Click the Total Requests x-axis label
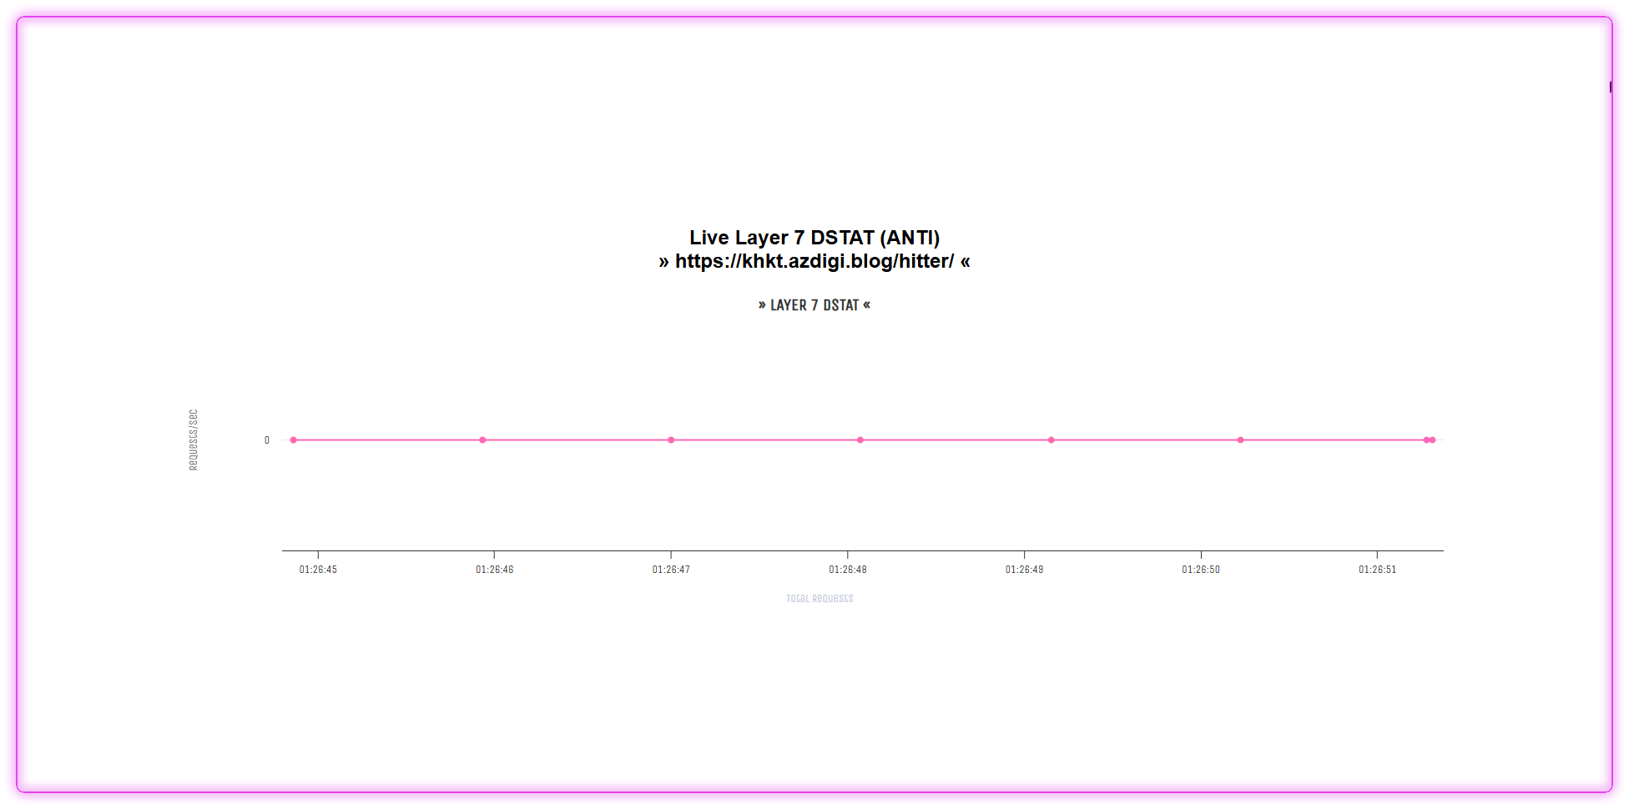The height and width of the screenshot is (809, 1629). coord(819,598)
